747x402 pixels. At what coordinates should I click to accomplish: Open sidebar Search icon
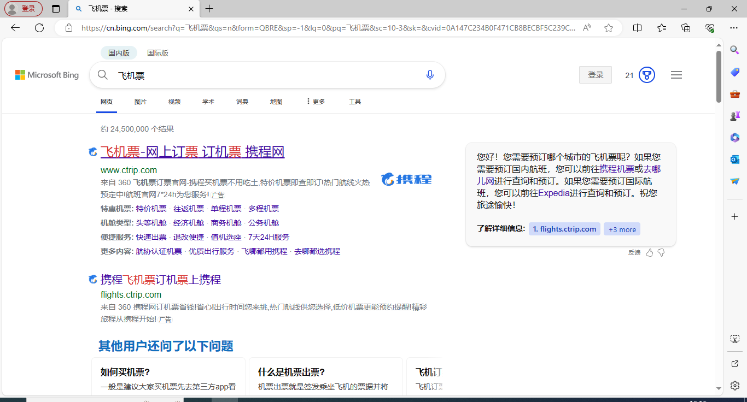(735, 50)
